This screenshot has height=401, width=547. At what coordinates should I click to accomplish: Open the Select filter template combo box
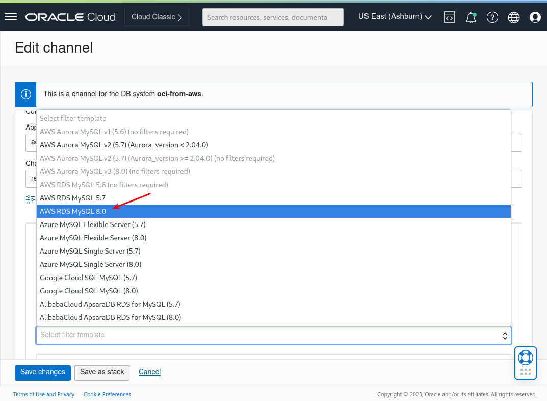tap(274, 335)
